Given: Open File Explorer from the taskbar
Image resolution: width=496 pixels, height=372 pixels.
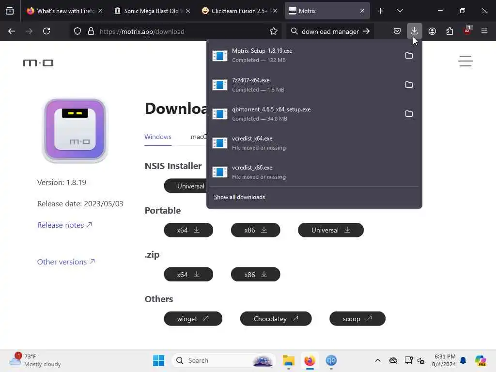Looking at the screenshot, I should pyautogui.click(x=289, y=360).
